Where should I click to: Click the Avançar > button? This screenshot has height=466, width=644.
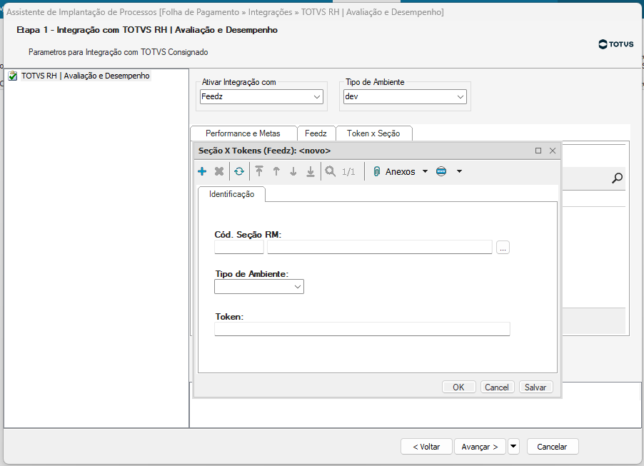coord(480,447)
